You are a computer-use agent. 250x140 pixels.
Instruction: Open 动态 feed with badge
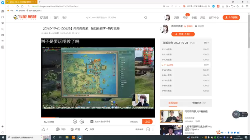pos(185,17)
